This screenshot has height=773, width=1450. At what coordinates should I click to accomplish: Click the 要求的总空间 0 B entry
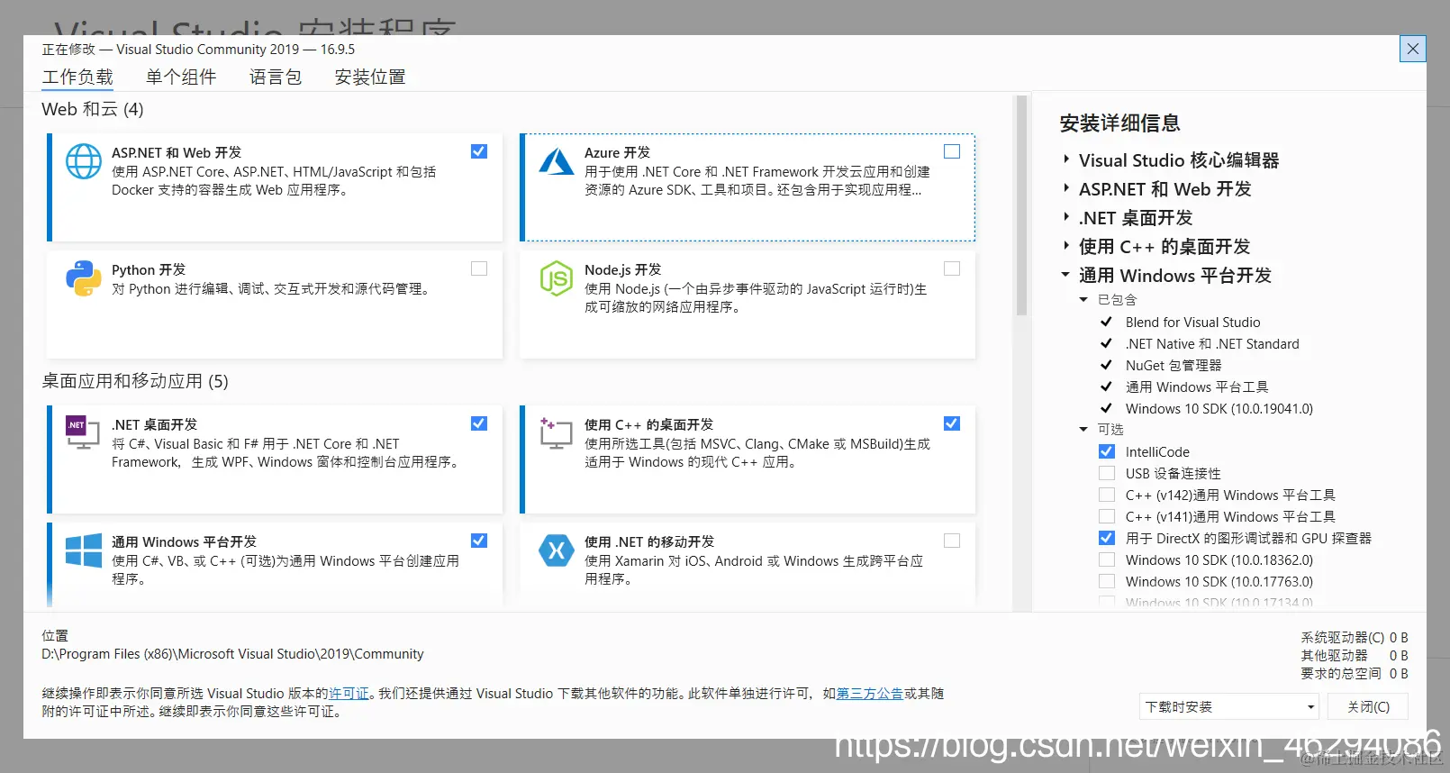[1354, 673]
